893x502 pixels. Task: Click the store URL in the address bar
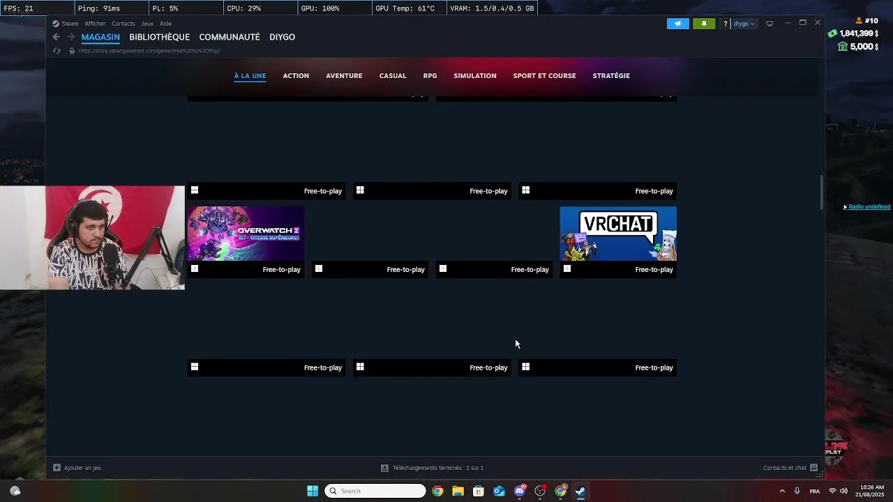[149, 51]
